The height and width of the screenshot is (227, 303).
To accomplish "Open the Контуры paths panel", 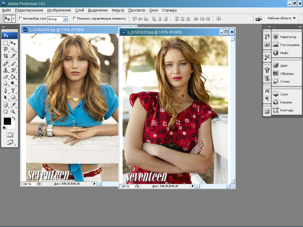I will click(x=286, y=110).
